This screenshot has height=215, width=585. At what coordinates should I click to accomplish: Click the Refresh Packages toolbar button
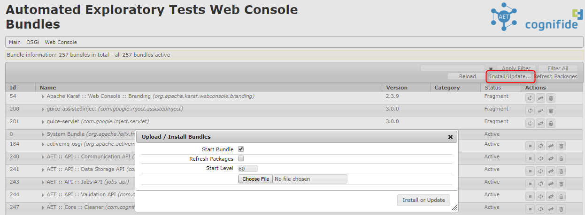(555, 76)
